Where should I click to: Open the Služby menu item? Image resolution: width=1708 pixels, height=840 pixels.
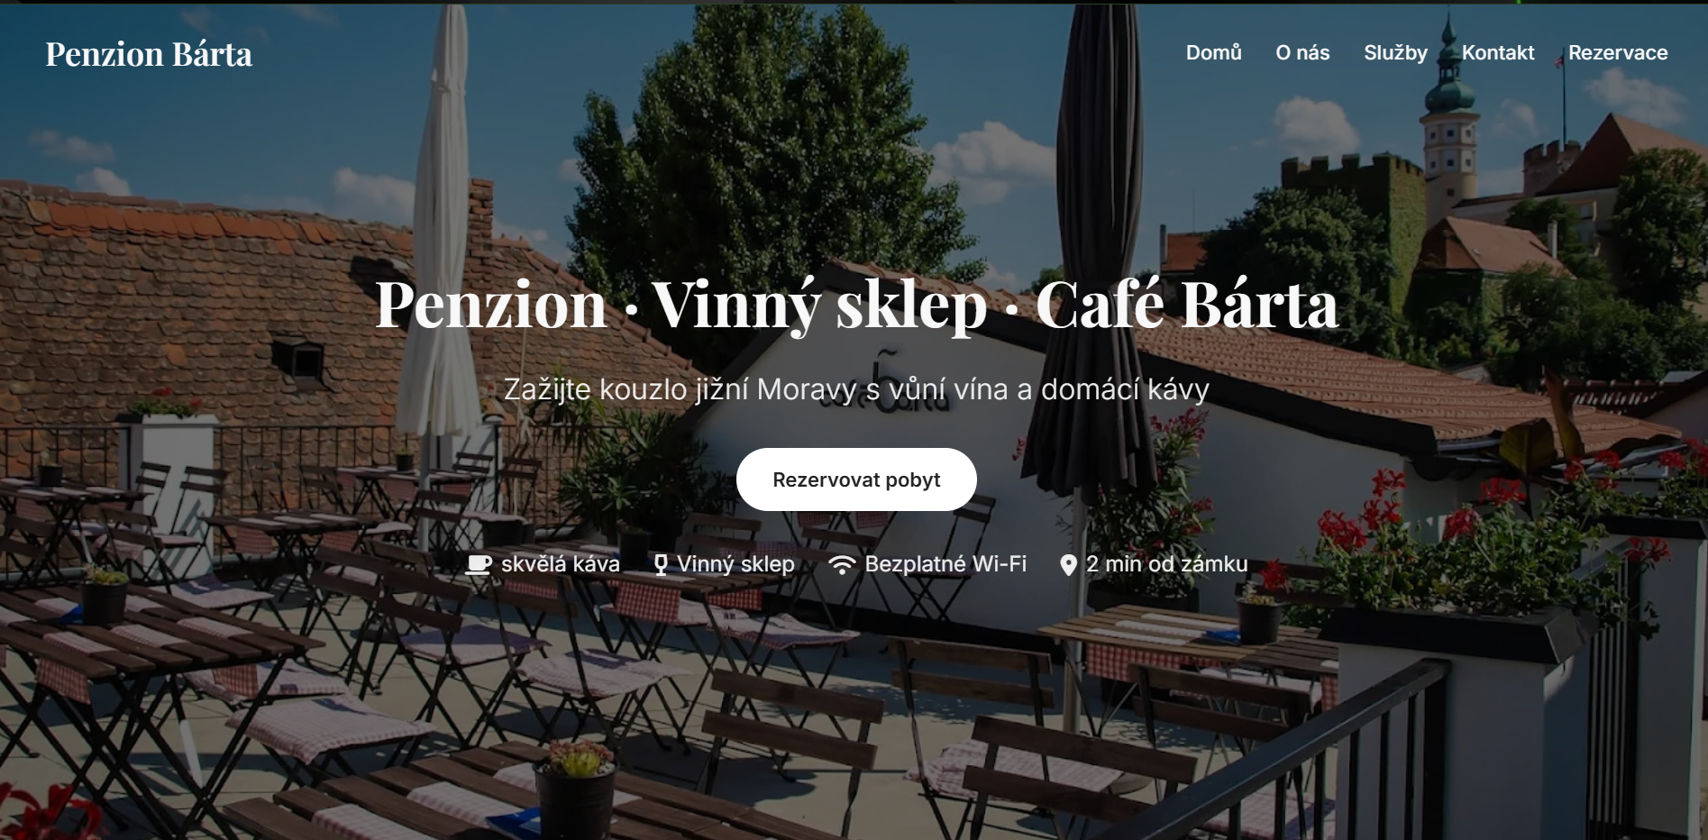1395,52
